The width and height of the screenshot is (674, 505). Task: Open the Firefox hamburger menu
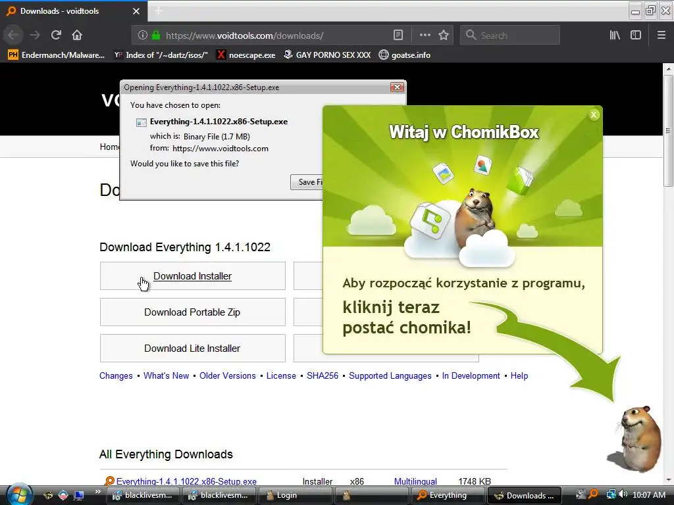coord(661,36)
